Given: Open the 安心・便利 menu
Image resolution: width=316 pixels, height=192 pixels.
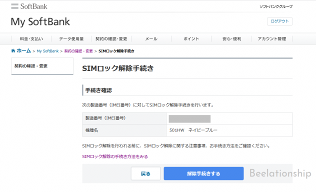Looking at the screenshot, I should click(231, 39).
